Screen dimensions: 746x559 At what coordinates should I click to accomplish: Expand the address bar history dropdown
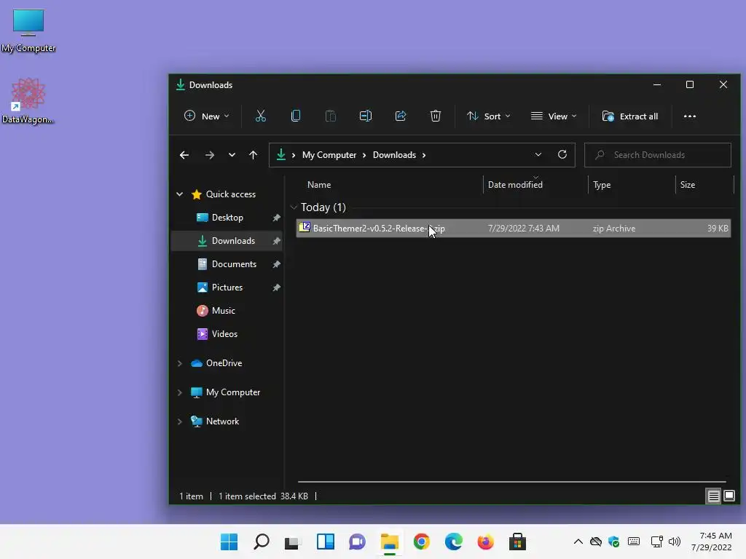538,155
